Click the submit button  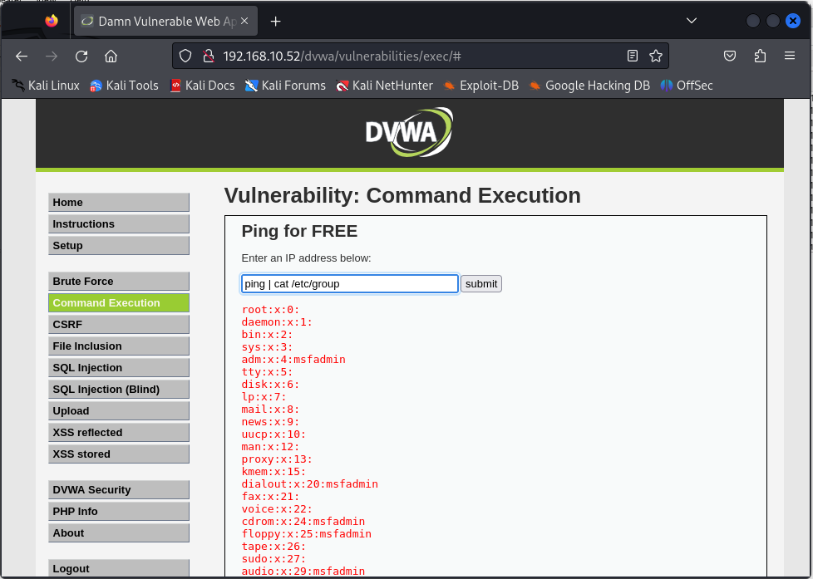coord(481,283)
